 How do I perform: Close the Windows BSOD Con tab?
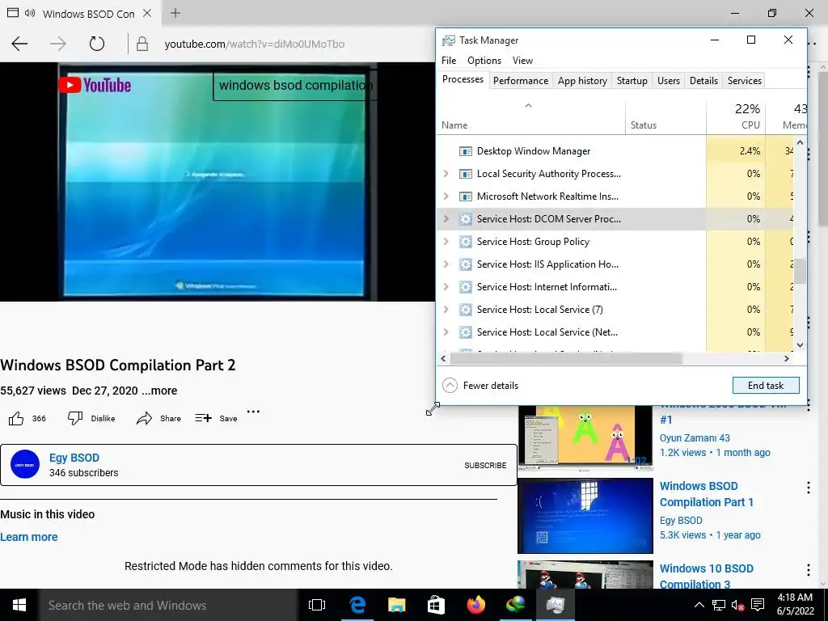pyautogui.click(x=147, y=13)
